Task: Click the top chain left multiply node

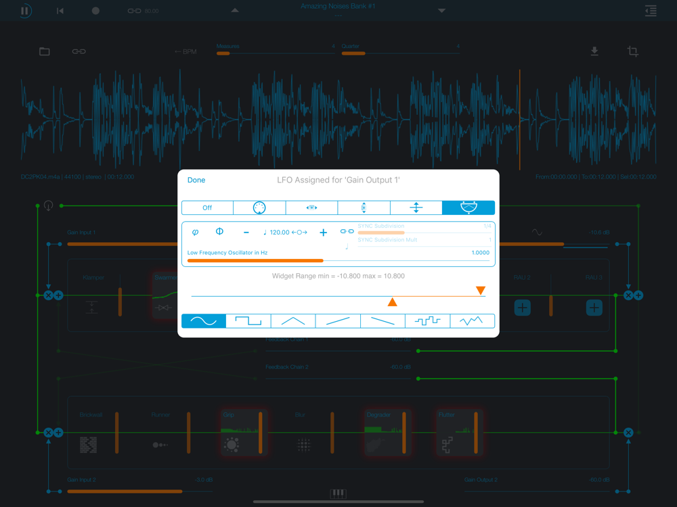Action: coord(48,295)
